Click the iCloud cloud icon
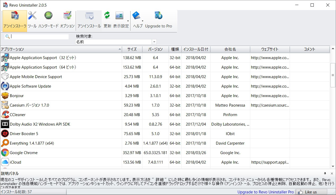Image resolution: width=336 pixels, height=195 pixels. click(5, 162)
